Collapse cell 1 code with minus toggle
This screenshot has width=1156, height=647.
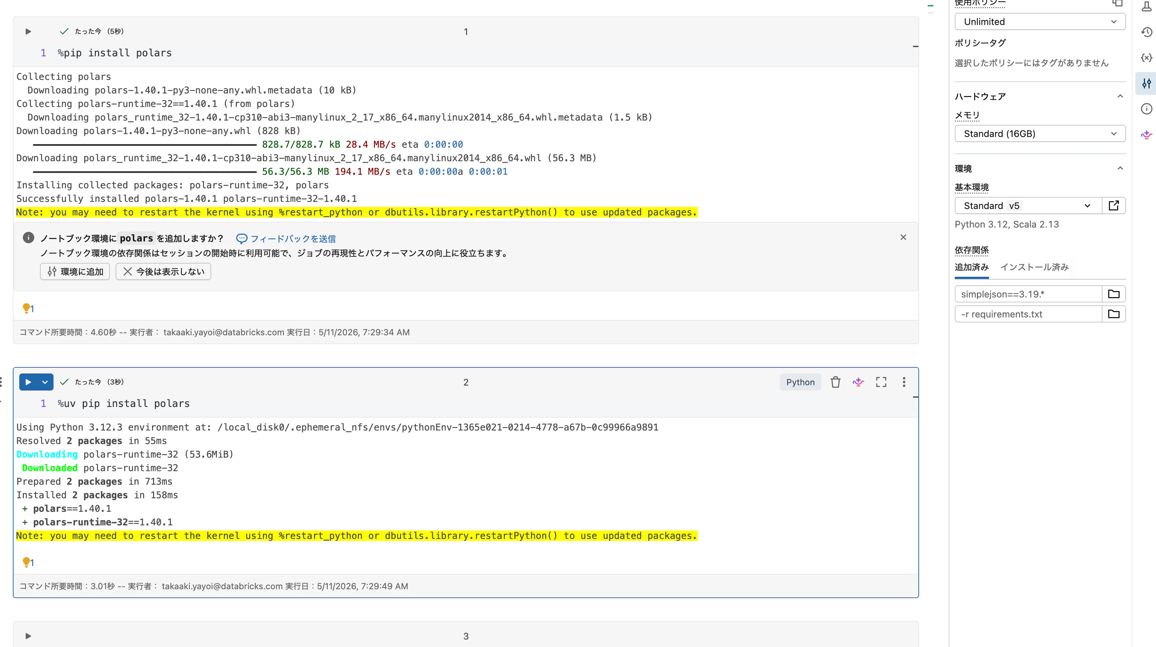tap(916, 46)
